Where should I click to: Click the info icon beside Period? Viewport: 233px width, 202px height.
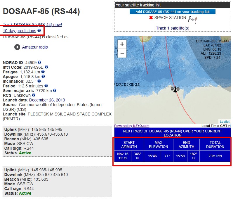(46, 86)
